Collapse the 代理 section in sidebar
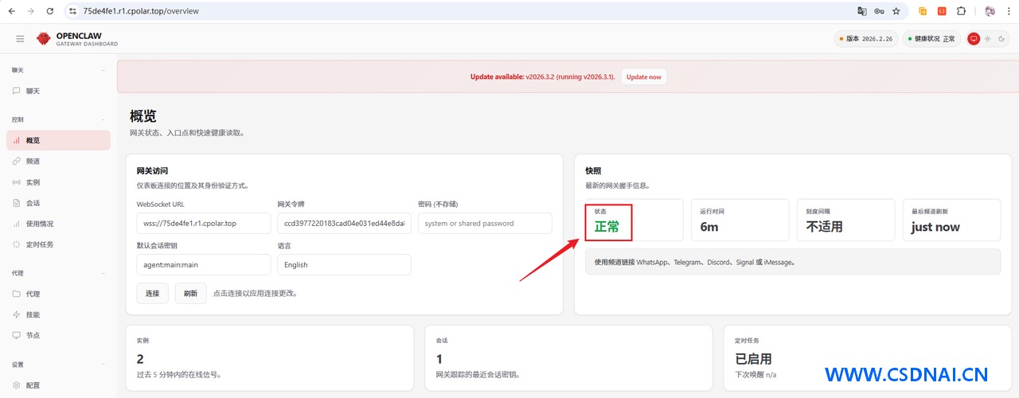This screenshot has width=1019, height=398. (103, 273)
